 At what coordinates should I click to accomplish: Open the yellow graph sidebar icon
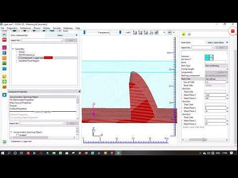pyautogui.click(x=4, y=76)
